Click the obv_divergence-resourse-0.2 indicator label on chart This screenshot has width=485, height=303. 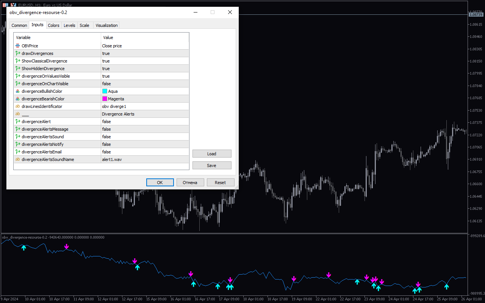[x=25, y=237]
